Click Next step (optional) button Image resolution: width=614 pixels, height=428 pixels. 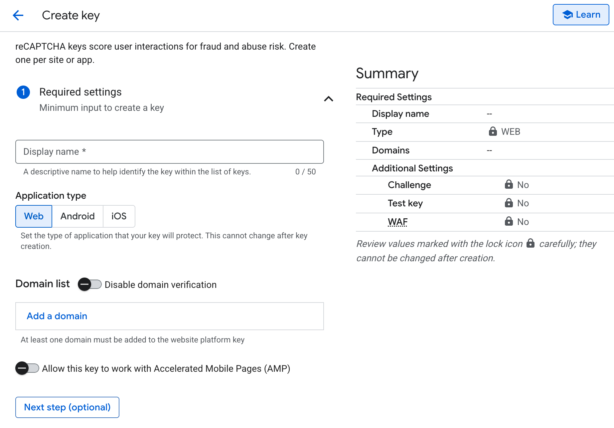coord(67,407)
